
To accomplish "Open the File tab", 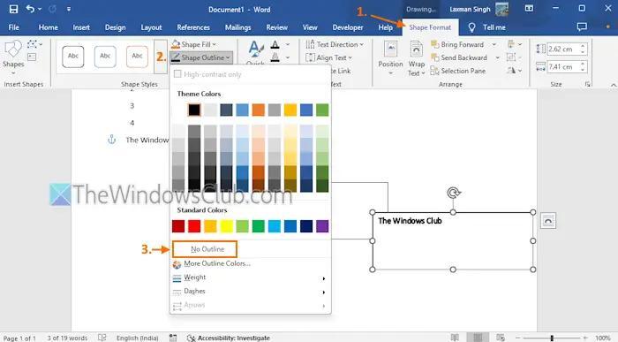I will pyautogui.click(x=14, y=27).
